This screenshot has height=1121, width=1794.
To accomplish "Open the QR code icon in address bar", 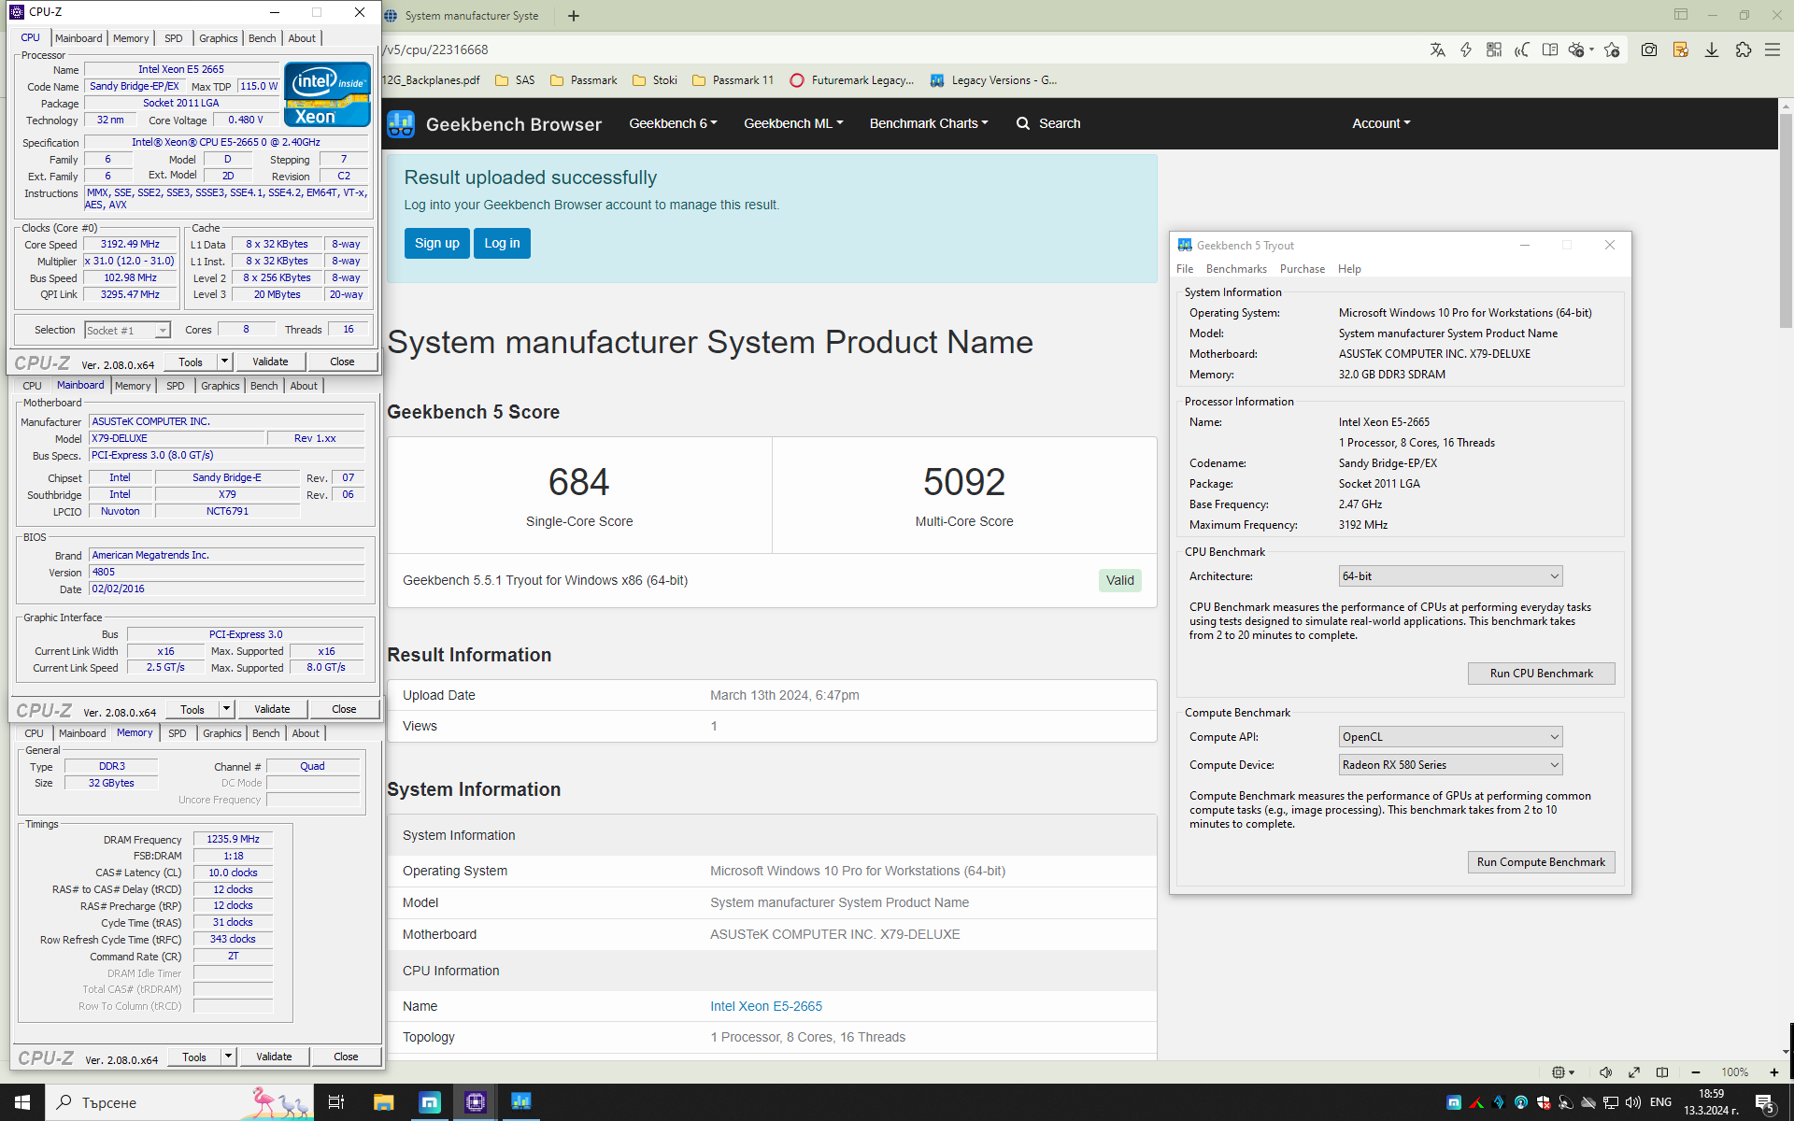I will 1494,50.
